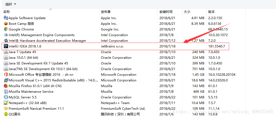Select Java SE Development Kit 7 Update 45
The width and height of the screenshot is (276, 117).
[38, 63]
